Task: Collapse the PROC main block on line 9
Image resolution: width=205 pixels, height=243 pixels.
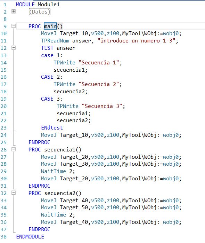Action: point(14,26)
